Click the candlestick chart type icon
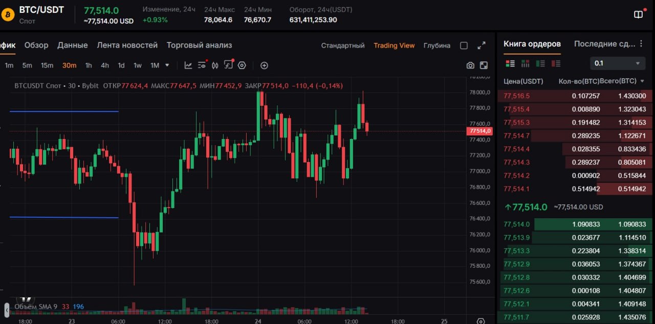This screenshot has height=324, width=655. coord(215,65)
